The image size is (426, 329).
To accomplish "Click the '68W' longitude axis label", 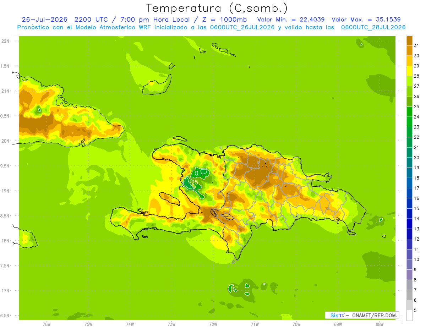I will pyautogui.click(x=379, y=324).
